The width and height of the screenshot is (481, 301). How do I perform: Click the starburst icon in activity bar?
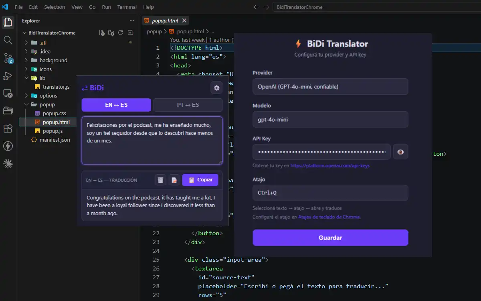(x=8, y=164)
